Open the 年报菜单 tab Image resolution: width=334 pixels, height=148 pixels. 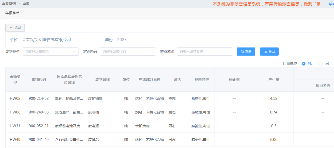12,13
